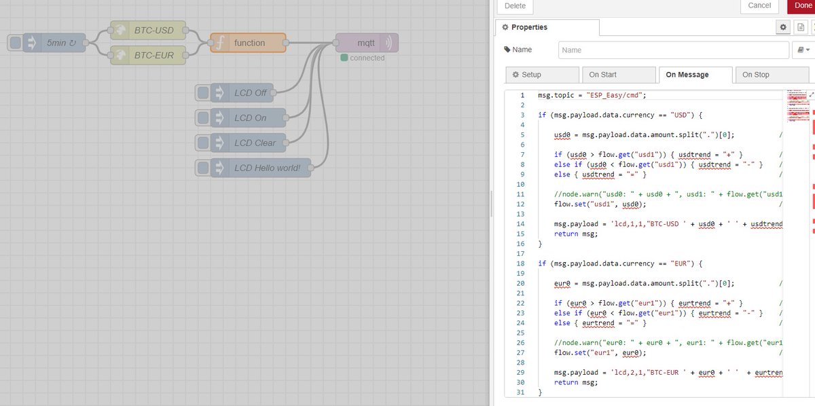This screenshot has height=406, width=815.
Task: Trigger the LCD Off inject button
Action: [202, 92]
